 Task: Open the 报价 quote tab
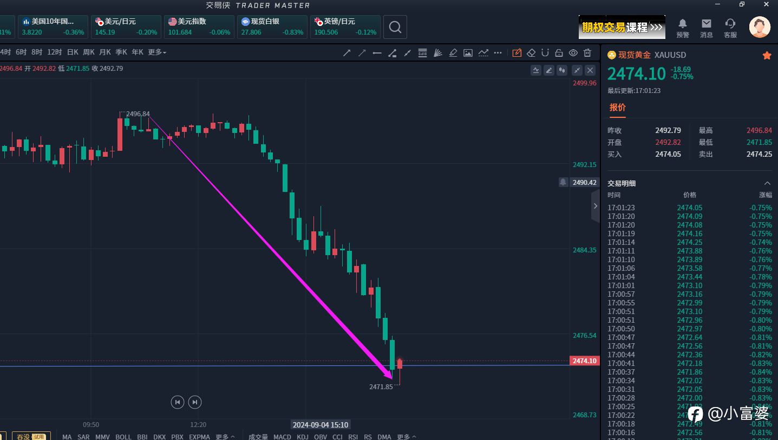tap(618, 107)
